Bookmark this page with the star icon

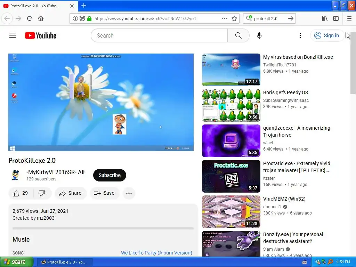click(234, 18)
